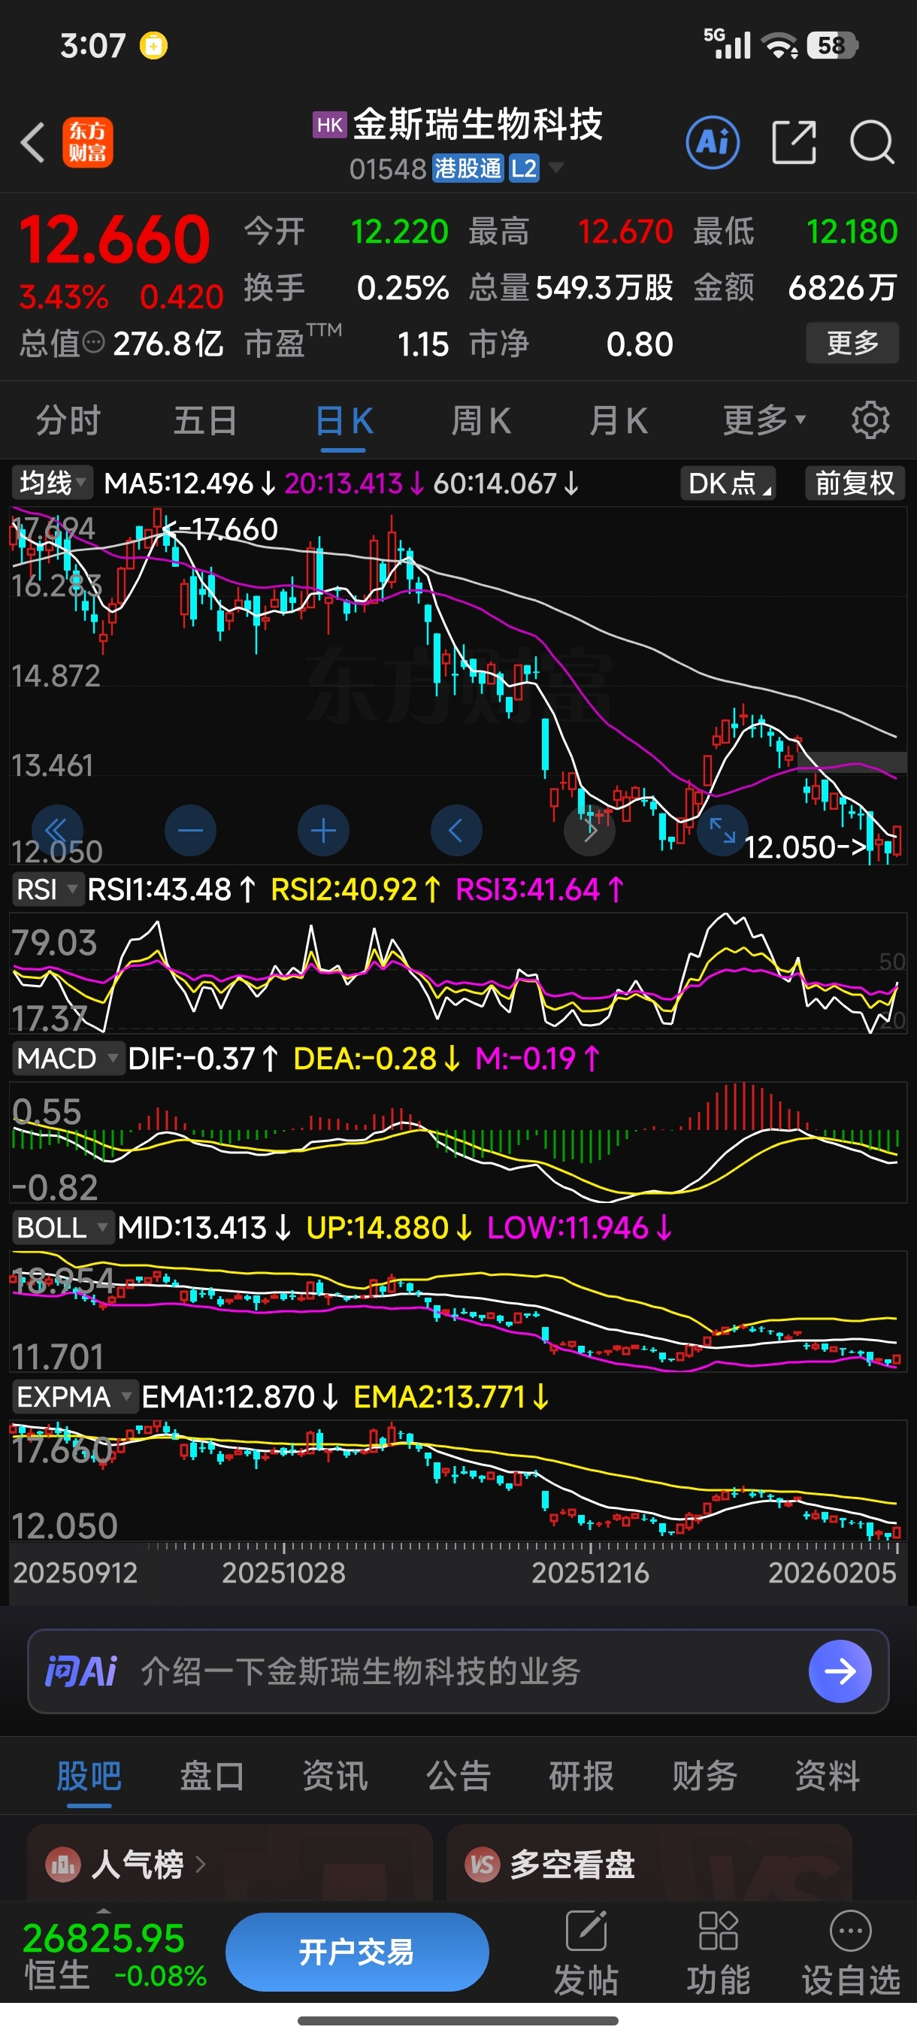Viewport: 917px width, 2039px height.
Task: Open the 均线 indicator dropdown
Action: [x=51, y=482]
